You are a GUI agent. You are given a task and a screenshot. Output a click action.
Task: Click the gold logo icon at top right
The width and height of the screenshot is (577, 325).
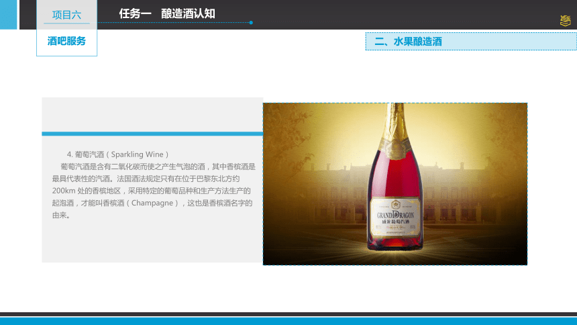click(x=565, y=21)
